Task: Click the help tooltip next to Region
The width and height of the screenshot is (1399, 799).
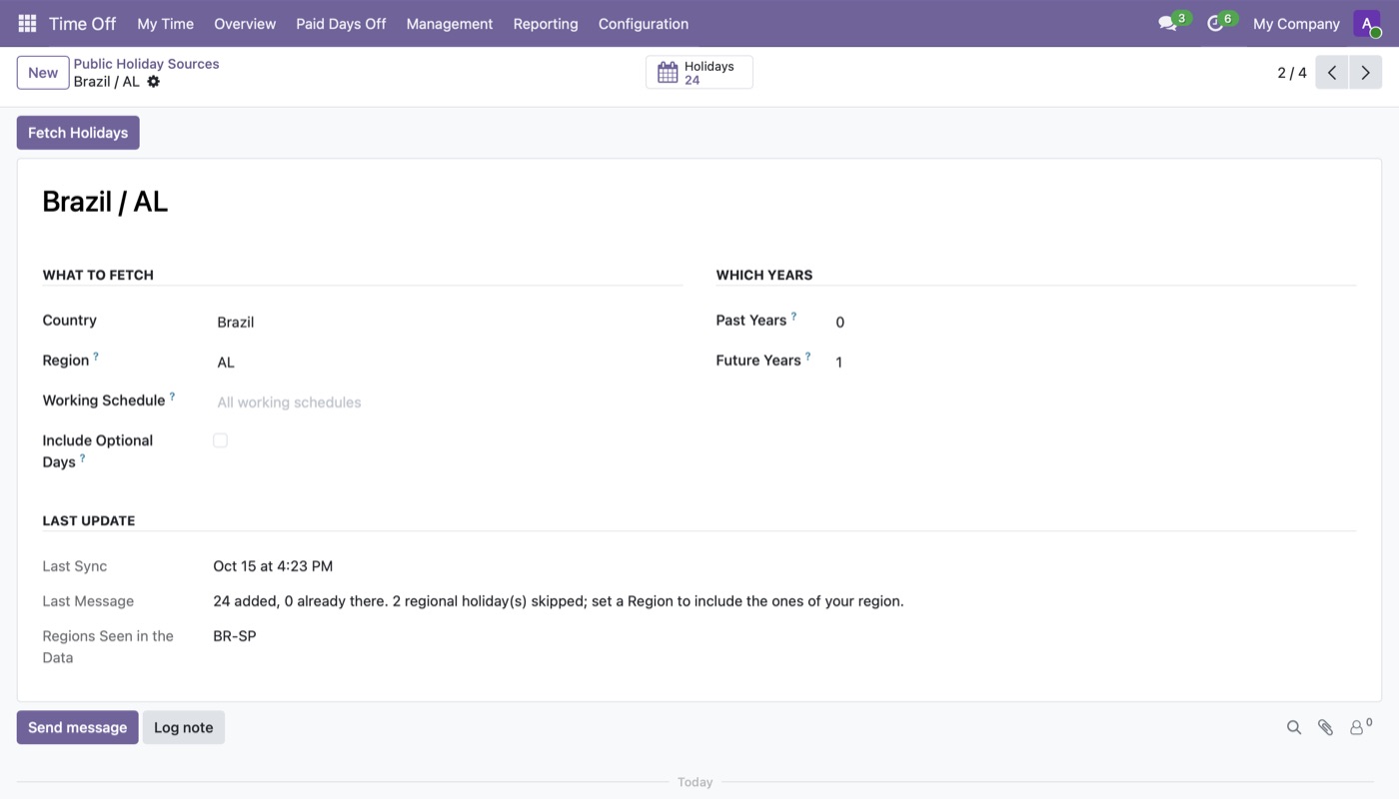Action: pos(96,357)
